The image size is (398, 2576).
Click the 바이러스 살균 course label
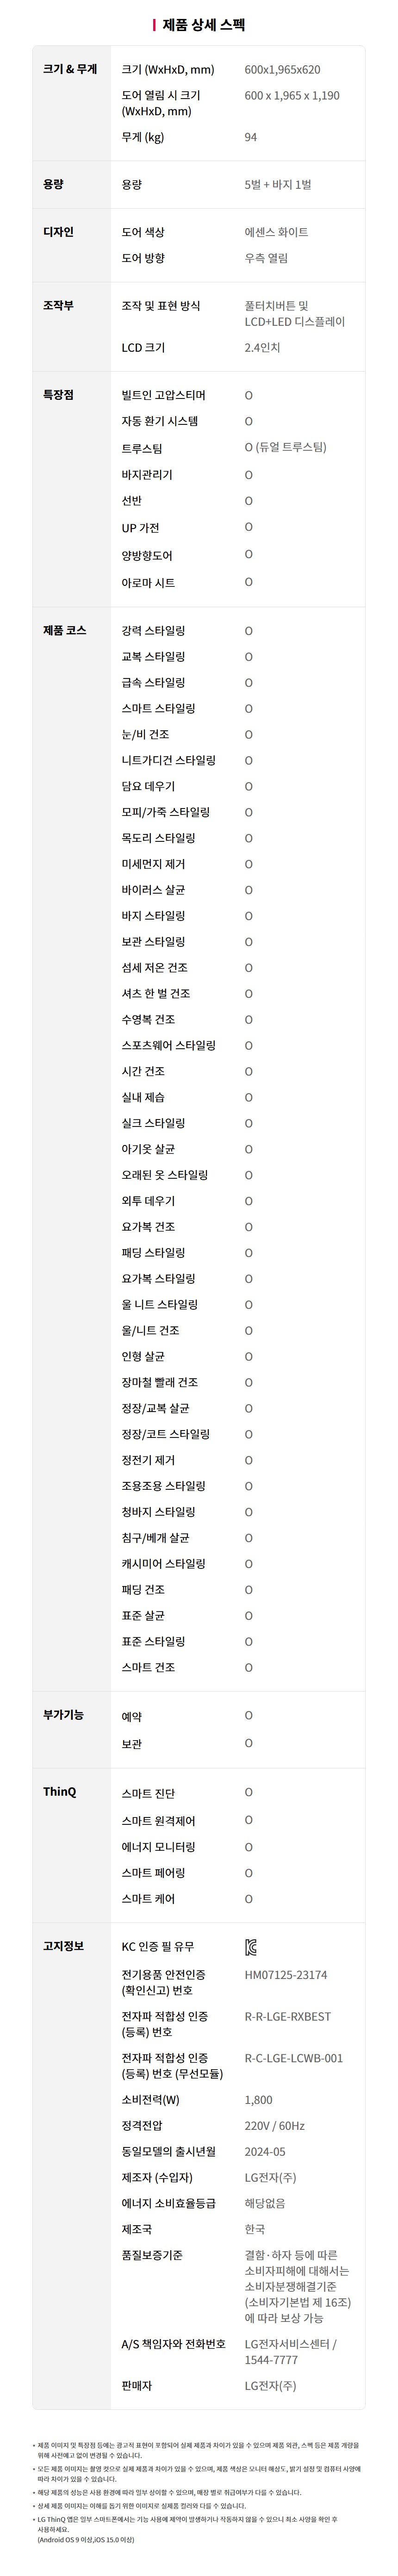153,890
